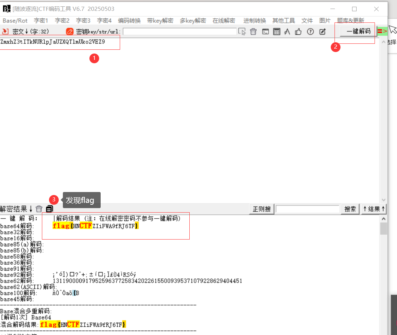
Task: Click the app logo in title bar
Action: pyautogui.click(x=7, y=9)
